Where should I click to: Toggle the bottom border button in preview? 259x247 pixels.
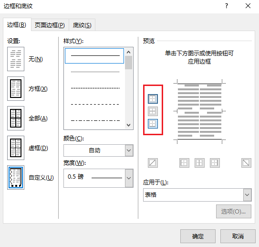coord(153,124)
